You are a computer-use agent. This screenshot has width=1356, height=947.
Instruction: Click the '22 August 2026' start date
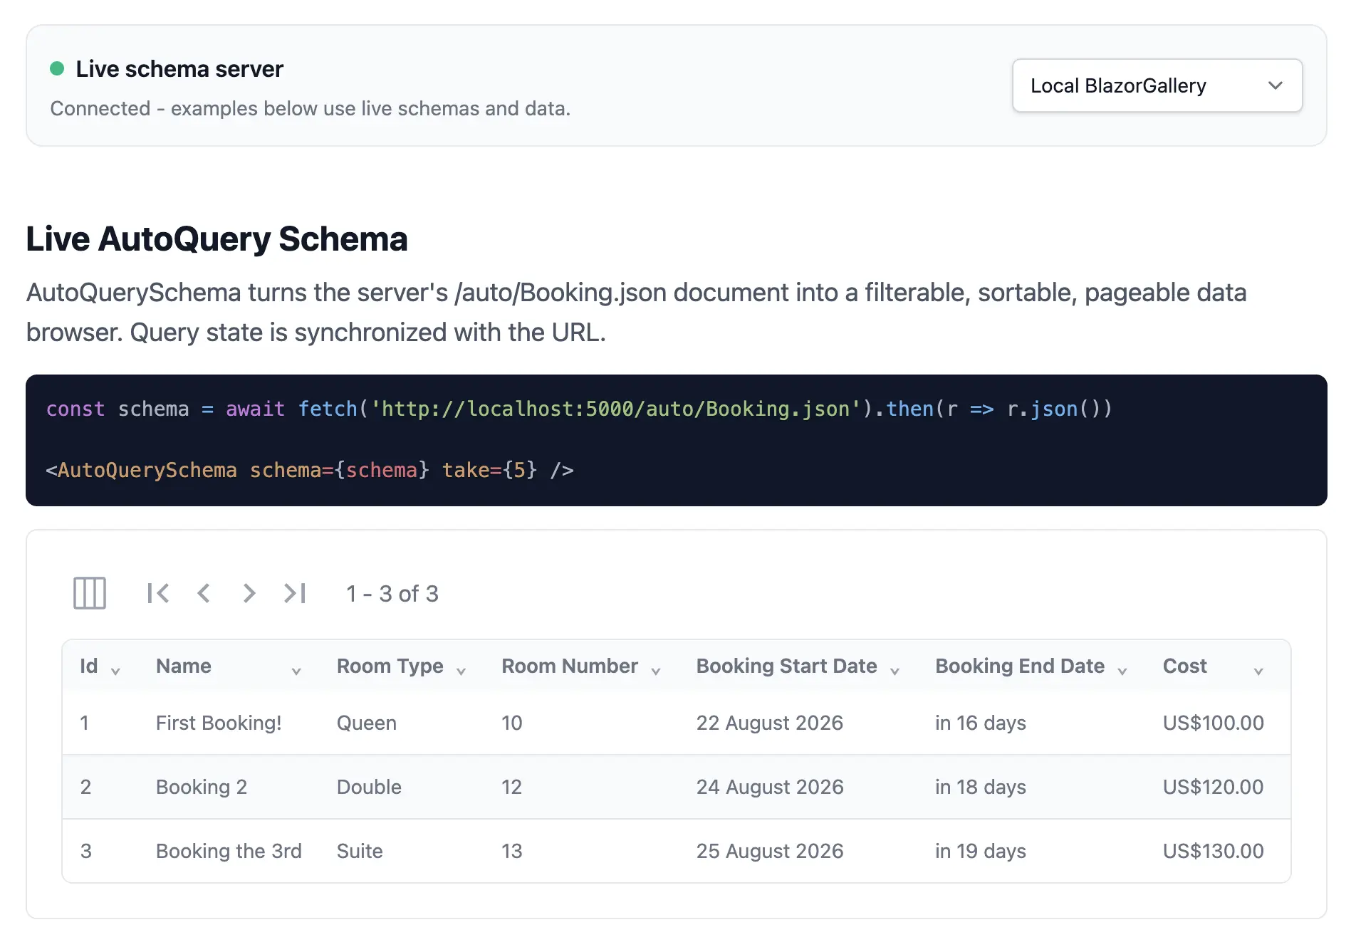click(x=770, y=723)
